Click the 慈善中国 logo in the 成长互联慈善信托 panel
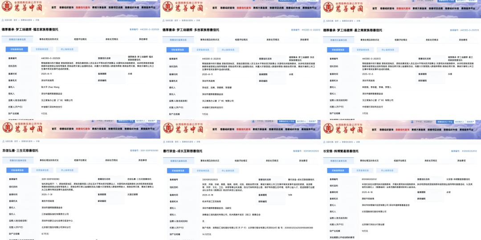 183,128
